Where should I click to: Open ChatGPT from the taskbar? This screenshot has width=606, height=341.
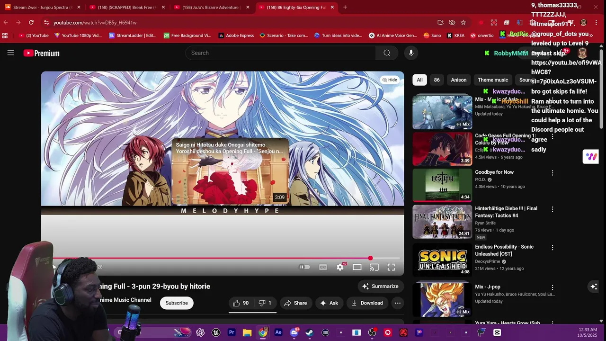tap(200, 332)
